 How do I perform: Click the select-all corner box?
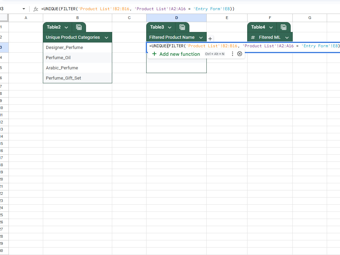(4, 18)
